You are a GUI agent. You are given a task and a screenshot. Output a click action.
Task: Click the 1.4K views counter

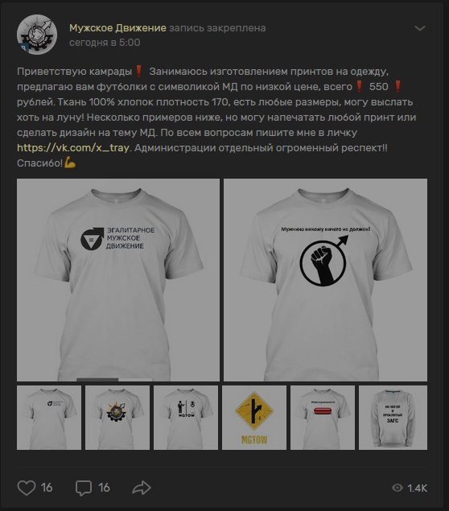(417, 488)
